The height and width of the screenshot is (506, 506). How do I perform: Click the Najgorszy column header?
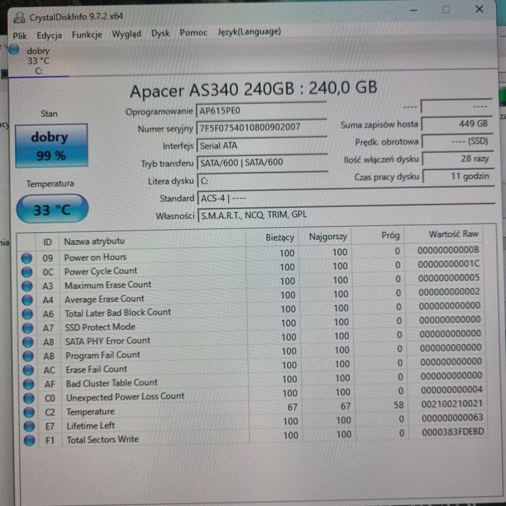click(325, 237)
